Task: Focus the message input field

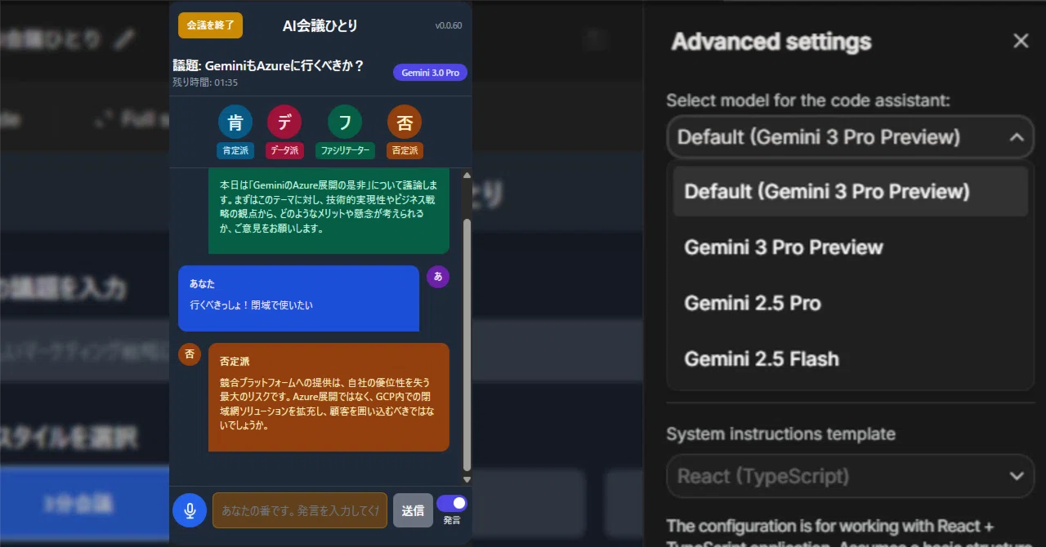Action: click(300, 510)
